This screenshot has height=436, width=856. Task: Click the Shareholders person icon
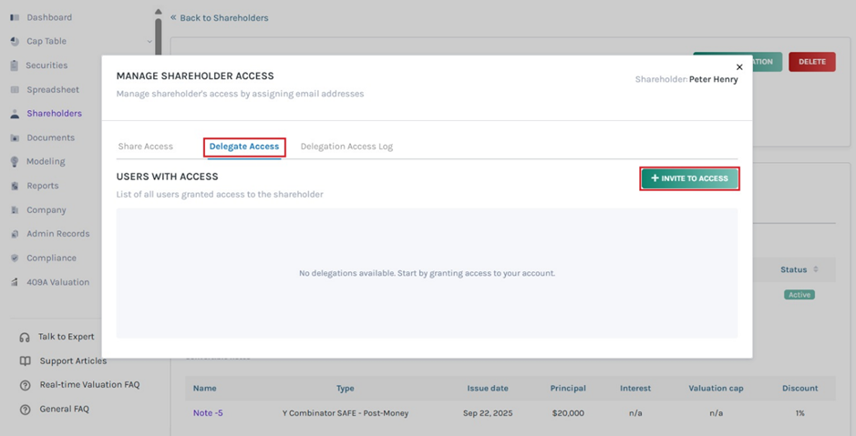point(15,114)
